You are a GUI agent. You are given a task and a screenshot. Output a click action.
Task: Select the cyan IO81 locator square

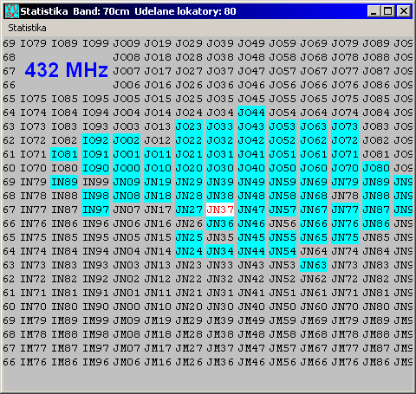[x=64, y=154]
